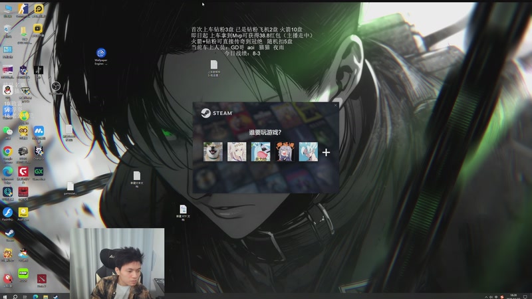
Task: Open the PUBG helmet desktop shortcut
Action: pos(23,153)
